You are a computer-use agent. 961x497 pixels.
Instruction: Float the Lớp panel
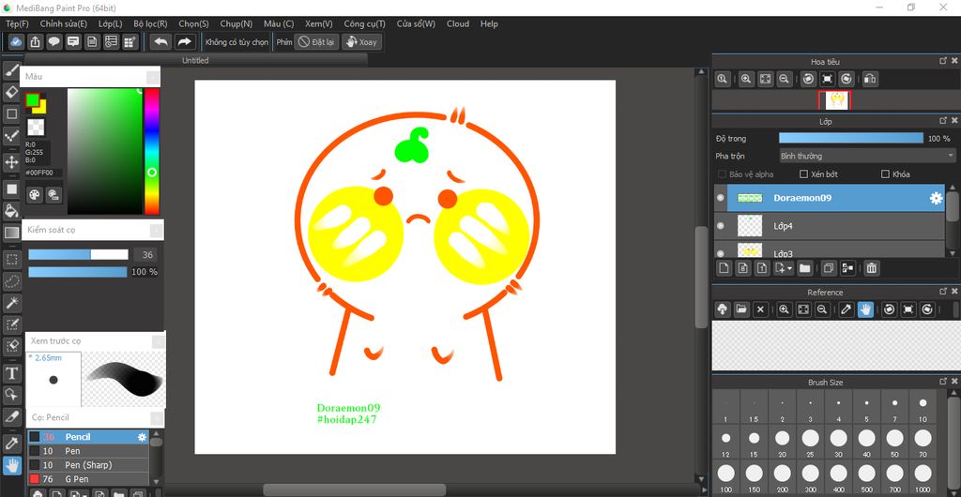944,121
